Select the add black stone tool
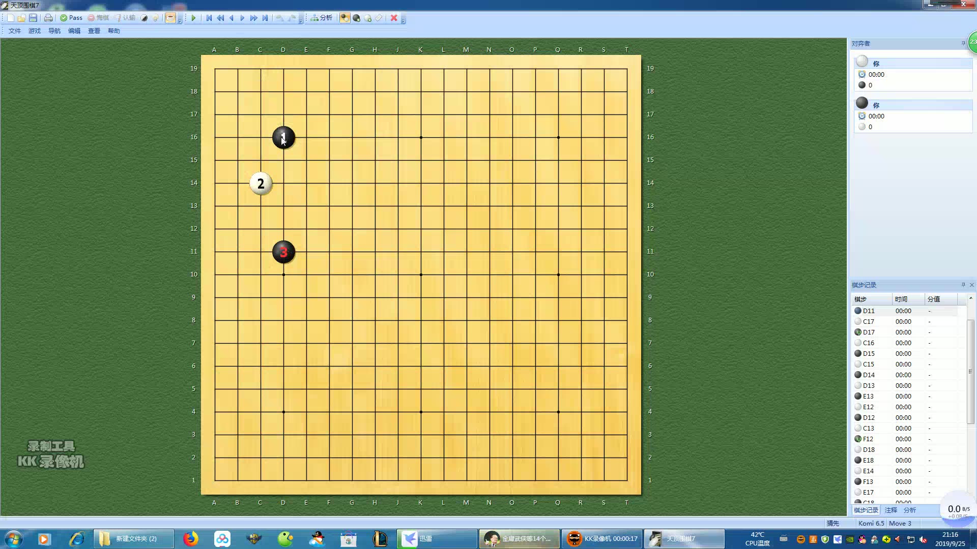This screenshot has height=549, width=977. pyautogui.click(x=356, y=18)
